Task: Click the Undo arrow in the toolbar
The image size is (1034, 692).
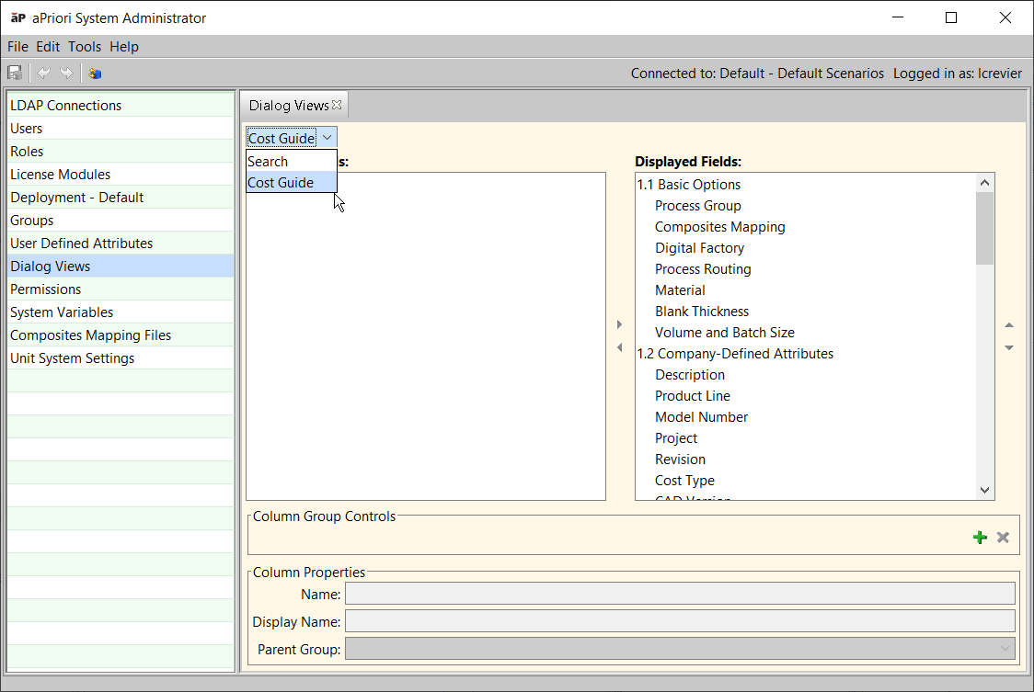Action: tap(43, 74)
